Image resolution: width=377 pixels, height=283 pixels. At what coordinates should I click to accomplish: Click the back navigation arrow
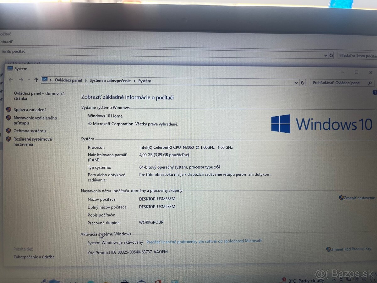(11, 80)
